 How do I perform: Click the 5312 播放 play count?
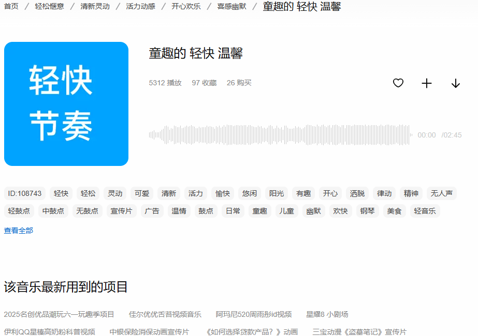(165, 83)
